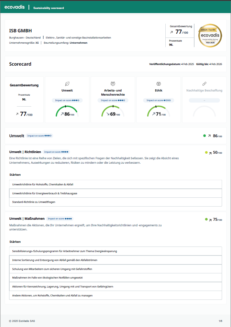Select row Andere Aktionen, um Rohstoffe zu managen

[115, 295]
